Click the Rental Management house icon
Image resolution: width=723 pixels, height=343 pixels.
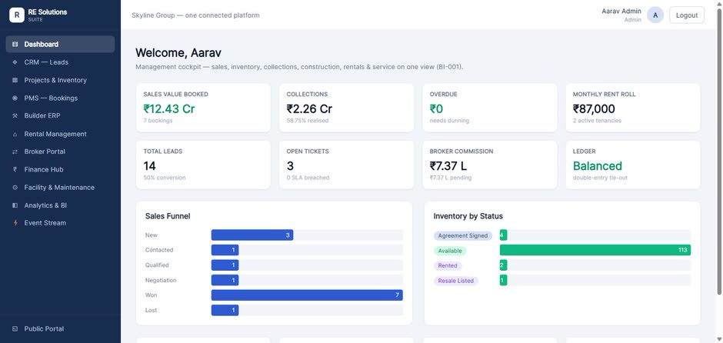click(15, 134)
